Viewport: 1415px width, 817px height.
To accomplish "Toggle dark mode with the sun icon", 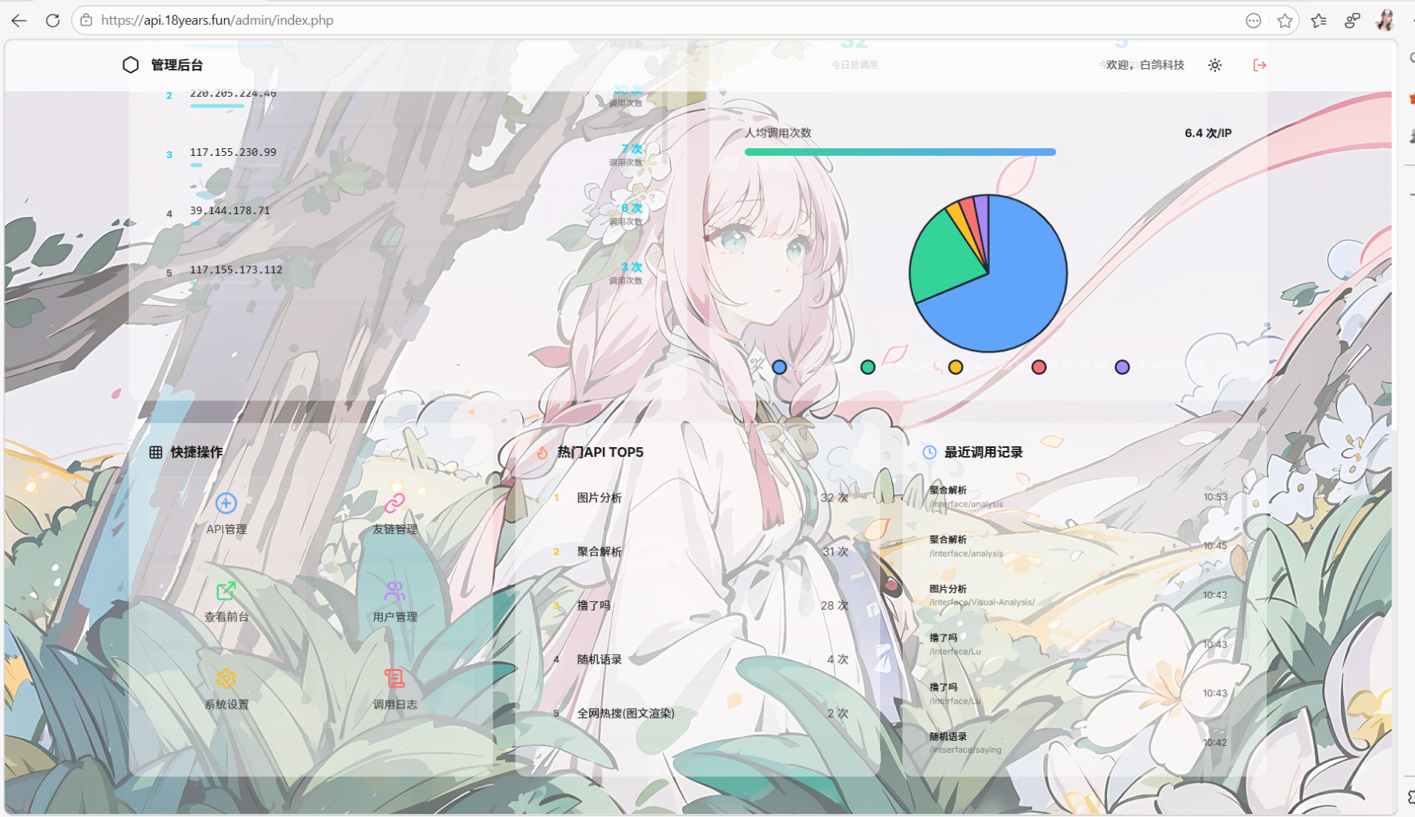I will 1214,65.
